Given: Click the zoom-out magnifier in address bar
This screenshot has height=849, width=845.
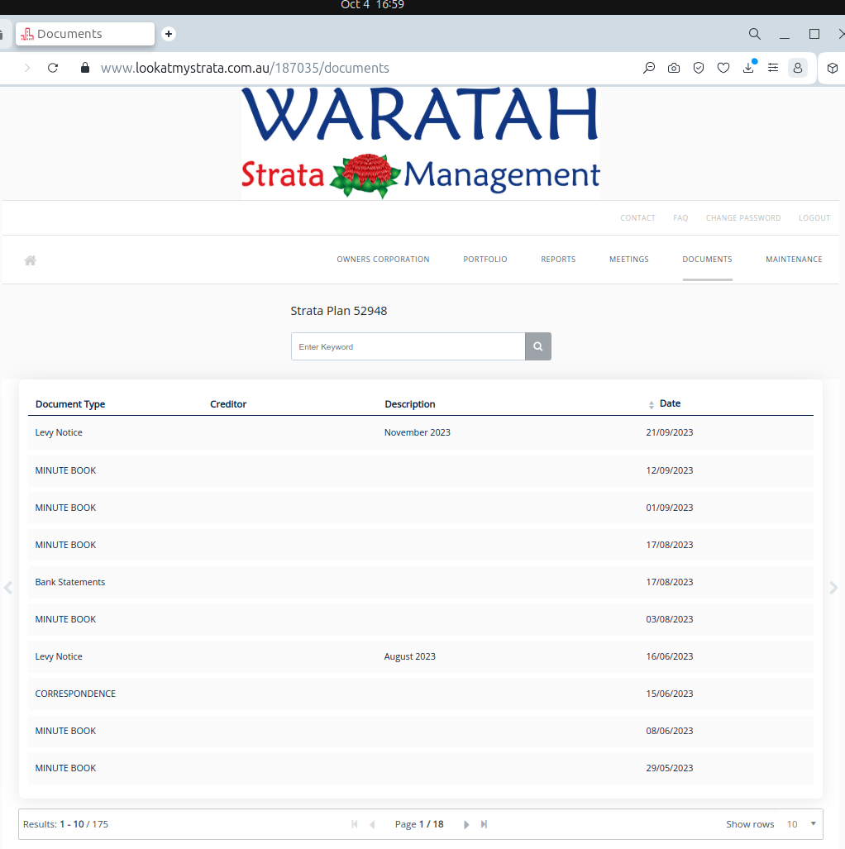Looking at the screenshot, I should (649, 68).
